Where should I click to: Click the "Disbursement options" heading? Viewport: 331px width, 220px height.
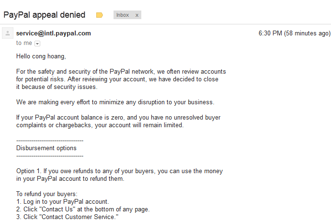click(x=46, y=148)
